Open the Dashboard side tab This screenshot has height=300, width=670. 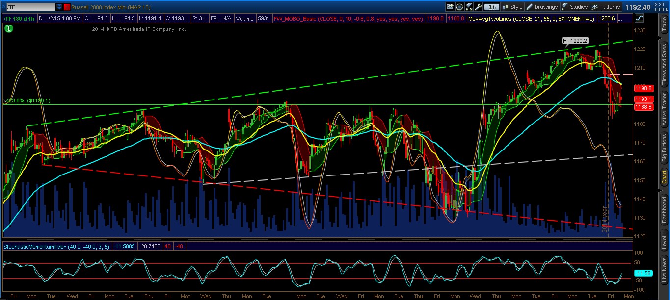664,211
